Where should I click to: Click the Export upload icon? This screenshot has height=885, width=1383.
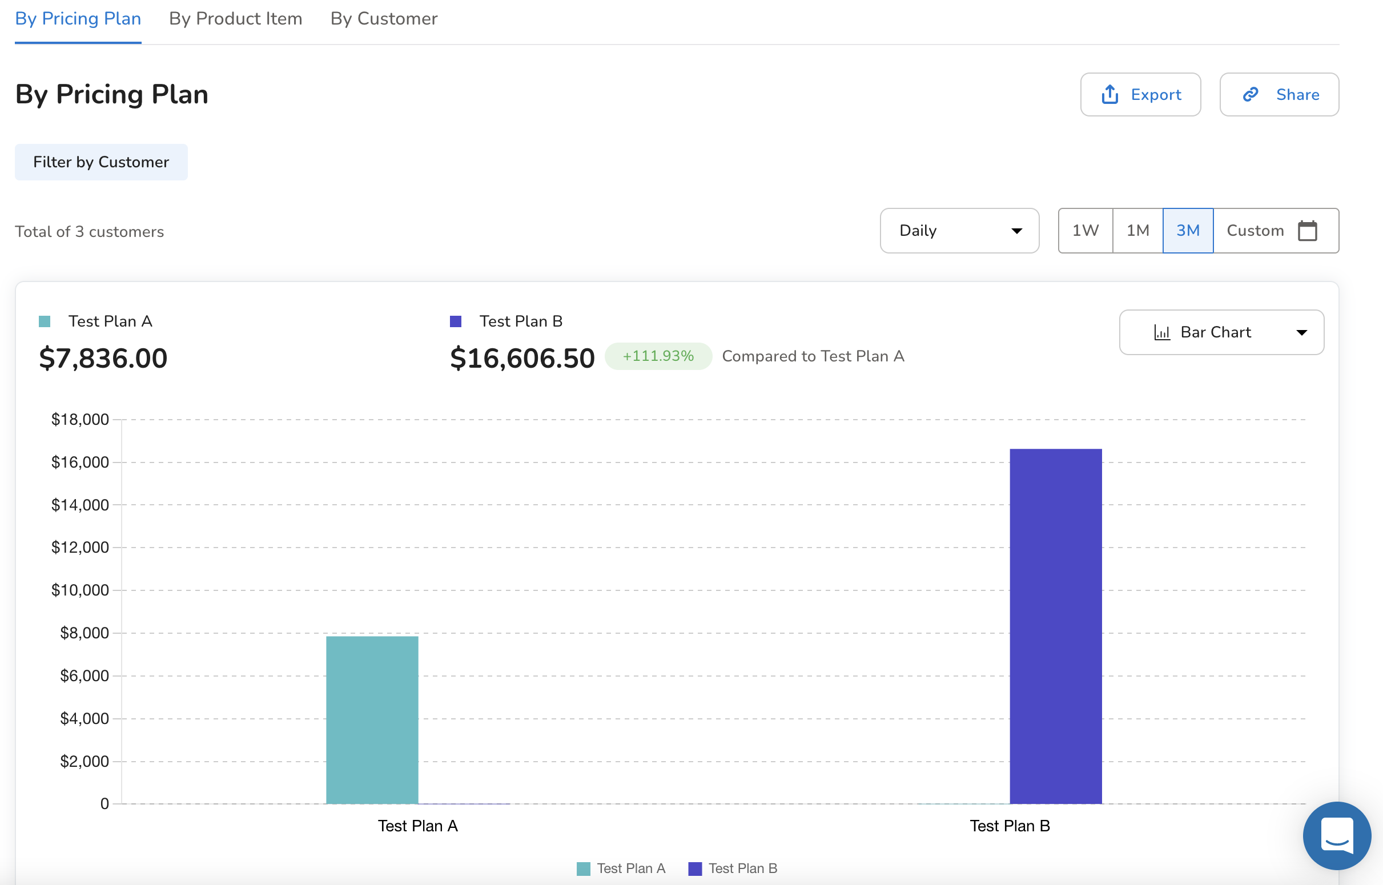tap(1109, 94)
